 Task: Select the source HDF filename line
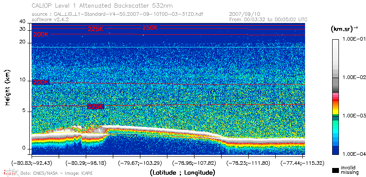pyautogui.click(x=117, y=14)
